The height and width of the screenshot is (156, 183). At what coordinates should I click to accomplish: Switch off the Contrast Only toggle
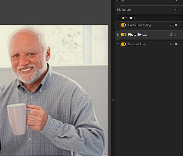123,44
